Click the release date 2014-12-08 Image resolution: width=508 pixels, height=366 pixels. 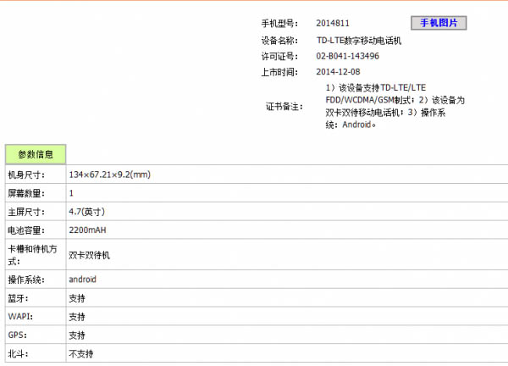338,72
